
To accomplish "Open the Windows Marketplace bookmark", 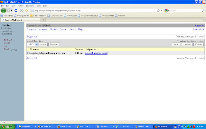I will tap(88, 15).
